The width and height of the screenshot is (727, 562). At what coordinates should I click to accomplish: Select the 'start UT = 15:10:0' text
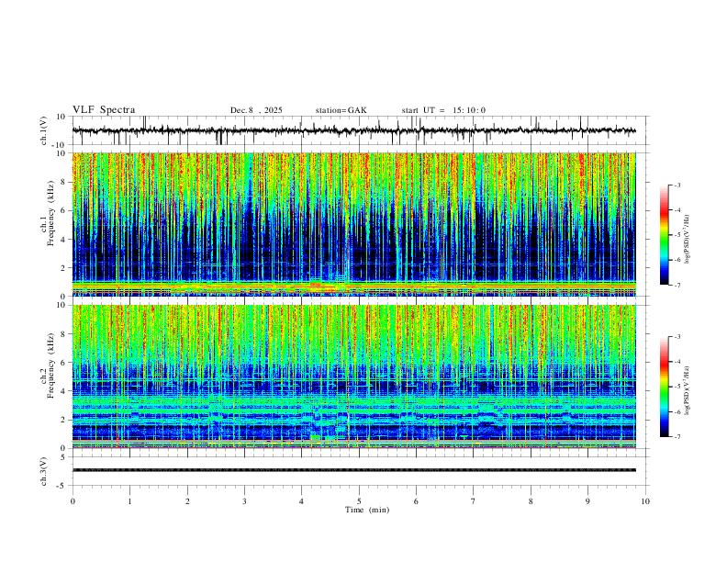[443, 110]
